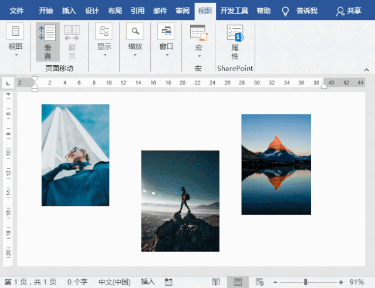
Task: Open the Design (设计) ribbon tab
Action: pos(92,11)
